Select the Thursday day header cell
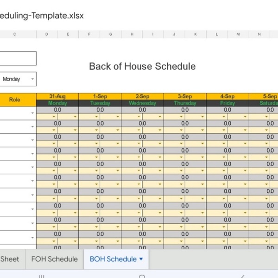Image resolution: width=278 pixels, height=278 pixels. (x=185, y=103)
